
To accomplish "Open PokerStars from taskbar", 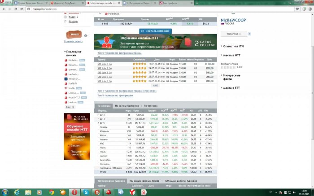I will click(x=109, y=192).
